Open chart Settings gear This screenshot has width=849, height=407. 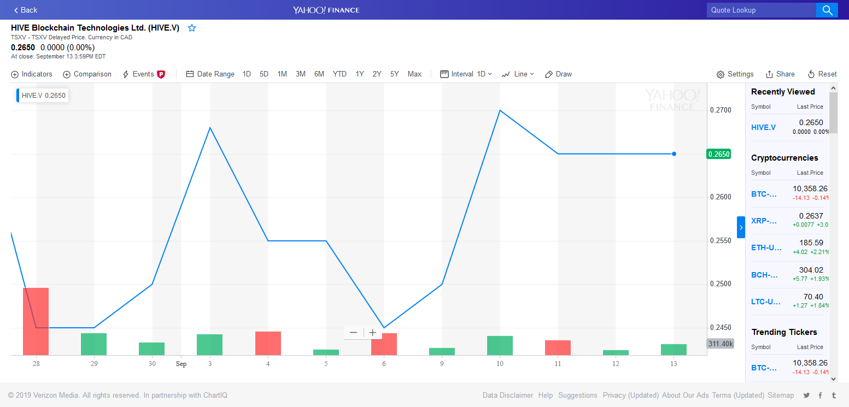(x=735, y=74)
